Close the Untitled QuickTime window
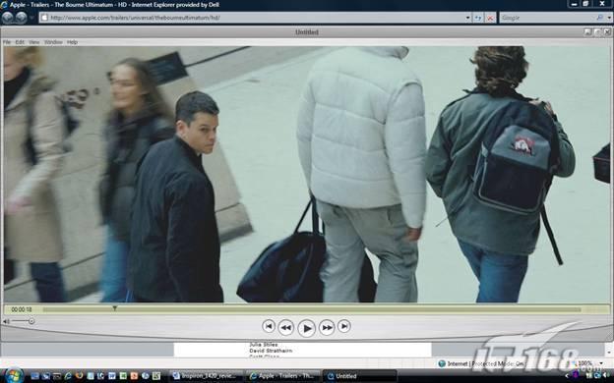 tap(607, 32)
